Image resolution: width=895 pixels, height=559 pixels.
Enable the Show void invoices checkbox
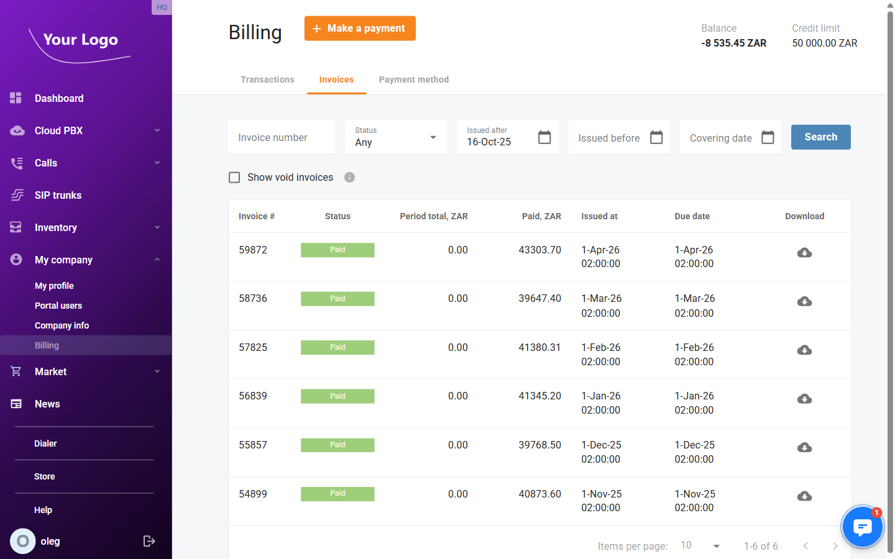tap(234, 178)
